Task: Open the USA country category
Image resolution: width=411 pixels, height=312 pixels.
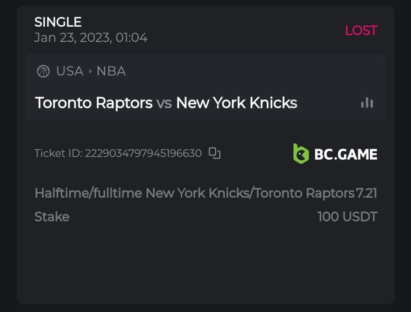Action: coord(70,72)
